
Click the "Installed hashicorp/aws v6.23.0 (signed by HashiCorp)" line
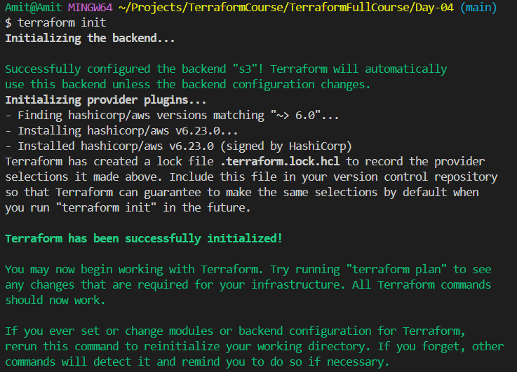tap(178, 146)
